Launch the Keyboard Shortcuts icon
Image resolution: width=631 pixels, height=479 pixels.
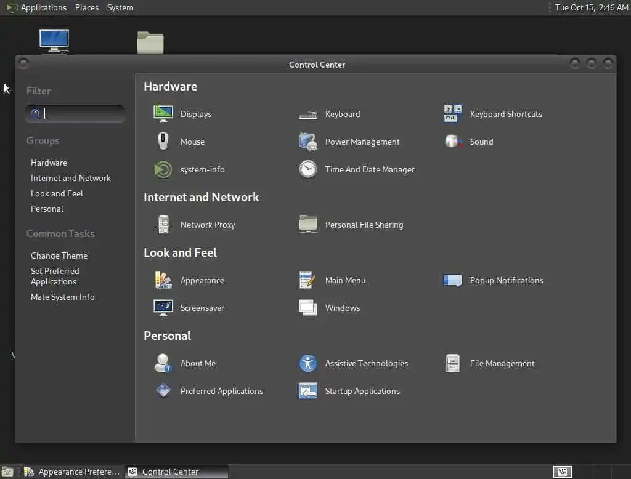pyautogui.click(x=453, y=114)
